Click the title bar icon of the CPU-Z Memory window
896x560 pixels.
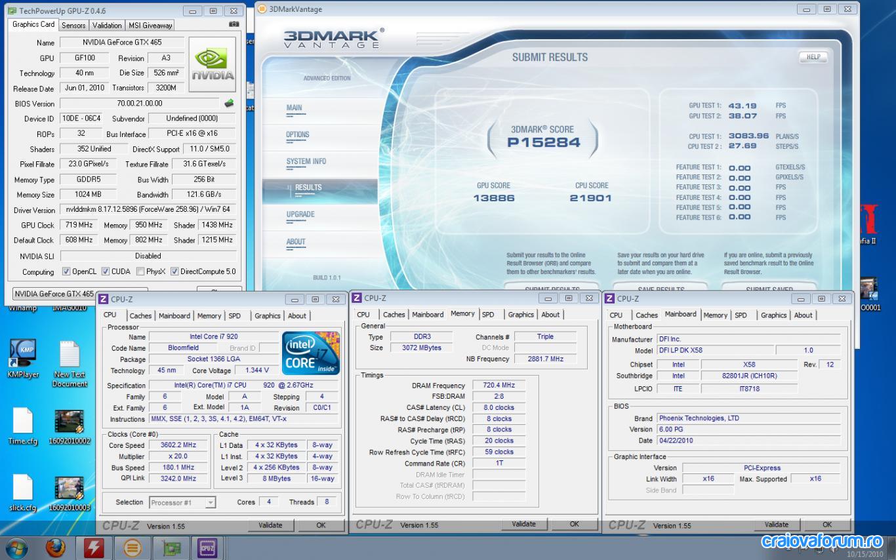[x=357, y=298]
